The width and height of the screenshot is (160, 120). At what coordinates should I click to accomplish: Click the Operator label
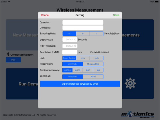(45, 22)
